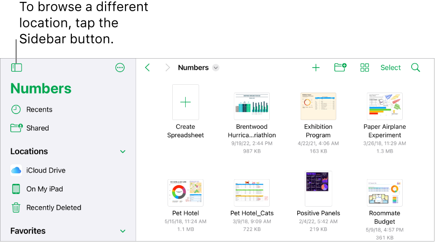The width and height of the screenshot is (435, 242).
Task: Collapse the Favorites section
Action: click(x=123, y=231)
